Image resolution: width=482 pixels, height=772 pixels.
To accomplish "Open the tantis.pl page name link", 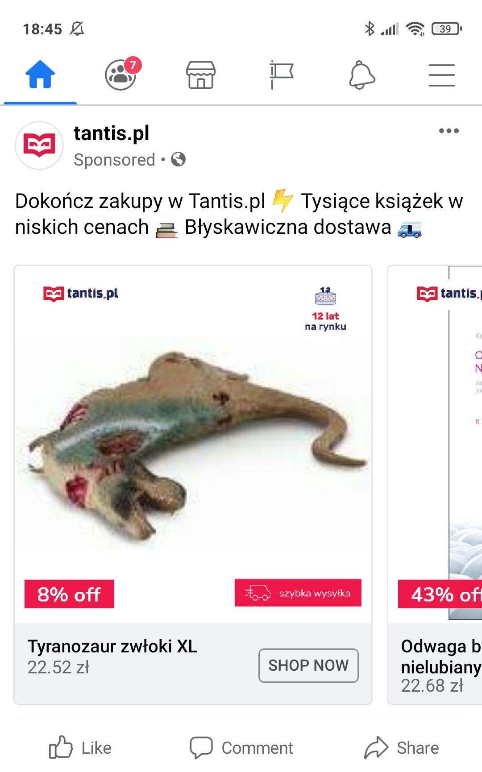I will (x=111, y=133).
